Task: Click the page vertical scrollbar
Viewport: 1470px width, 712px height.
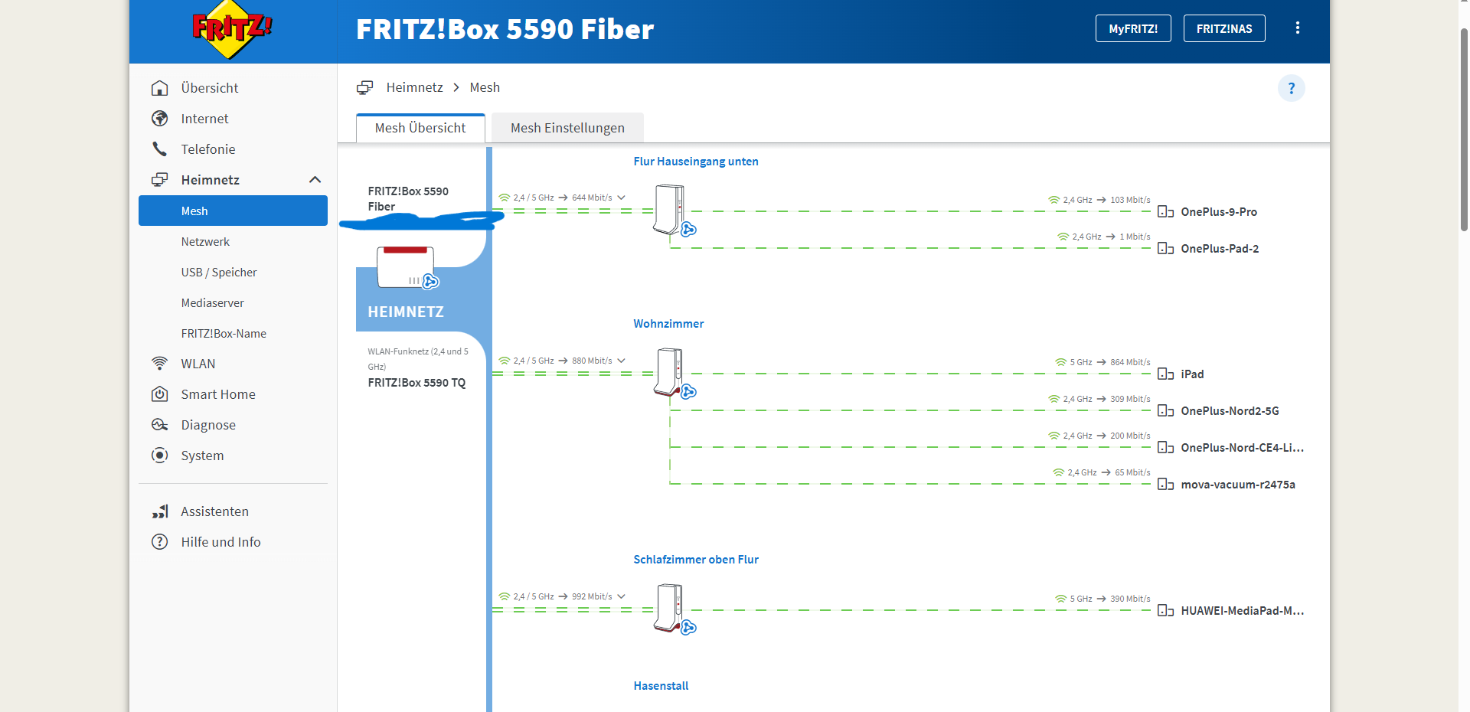Action: tap(1464, 130)
